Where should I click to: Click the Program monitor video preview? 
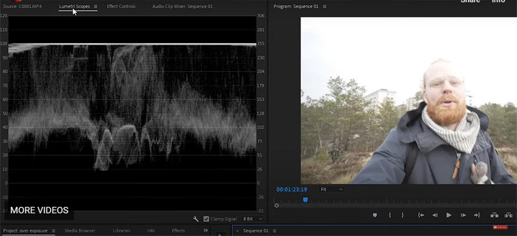[x=408, y=100]
